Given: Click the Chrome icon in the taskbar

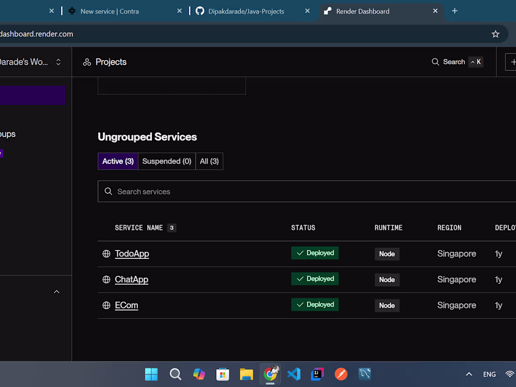Looking at the screenshot, I should point(270,374).
